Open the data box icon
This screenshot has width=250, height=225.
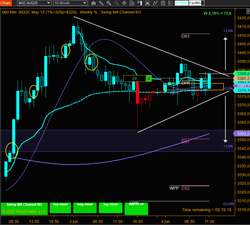[132, 3]
